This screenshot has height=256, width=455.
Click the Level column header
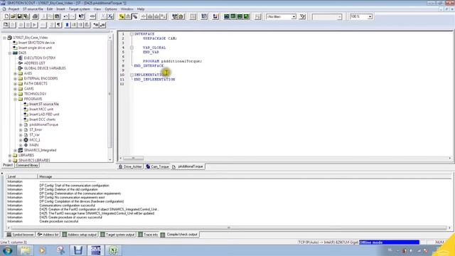(x=22, y=176)
